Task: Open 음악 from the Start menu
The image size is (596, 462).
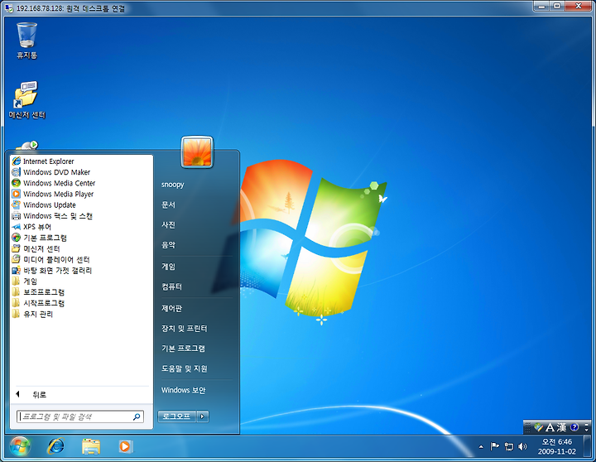Action: tap(168, 245)
